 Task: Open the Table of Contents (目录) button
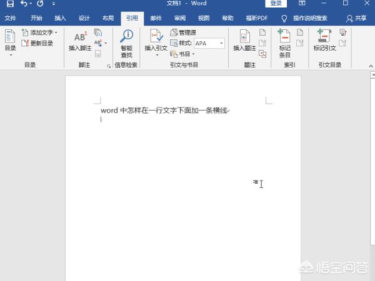pyautogui.click(x=11, y=41)
